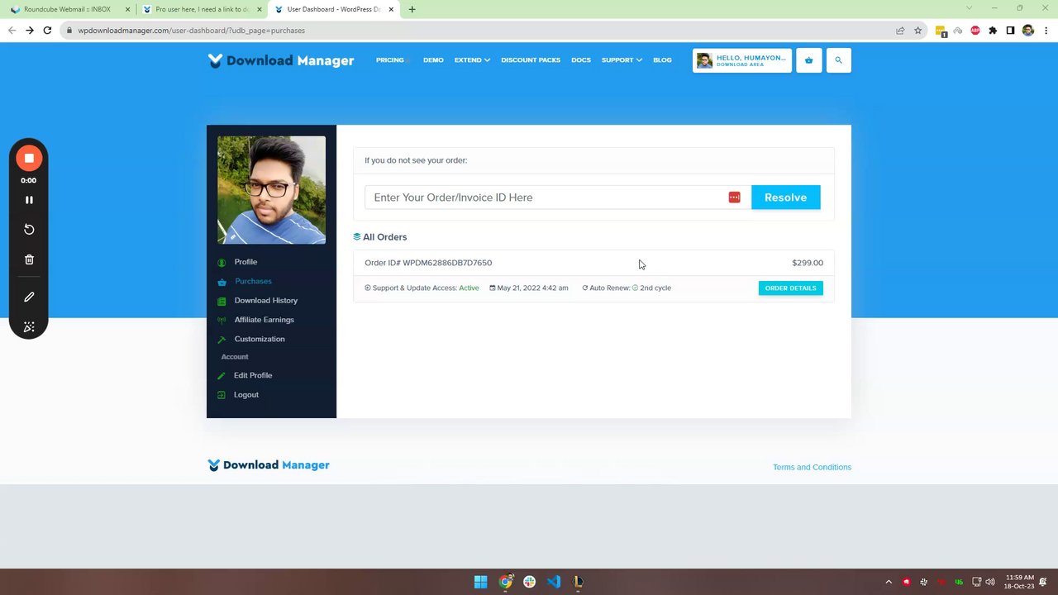Viewport: 1058px width, 595px height.
Task: Open Order Details for the order
Action: click(x=791, y=288)
